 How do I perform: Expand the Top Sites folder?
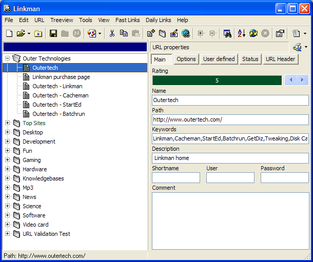coord(7,123)
